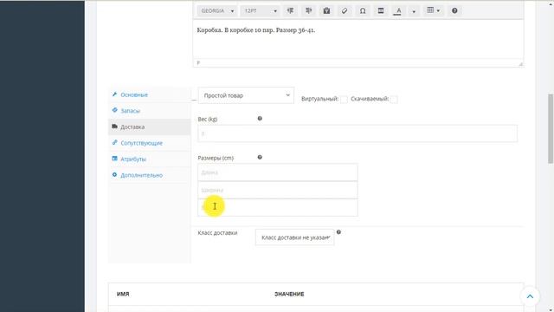The image size is (554, 312).
Task: Click into the description text editor area
Action: 358,39
